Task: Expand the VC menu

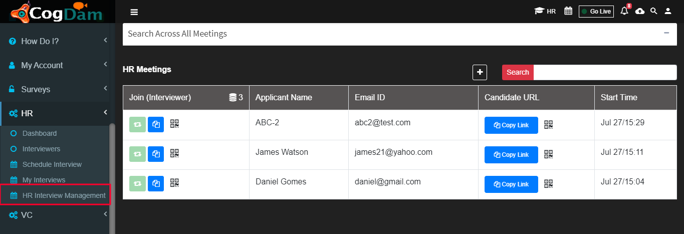Action: [x=54, y=215]
